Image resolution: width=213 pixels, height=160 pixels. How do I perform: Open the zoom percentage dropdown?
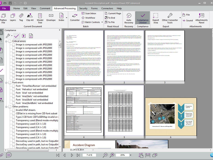tap(131, 155)
